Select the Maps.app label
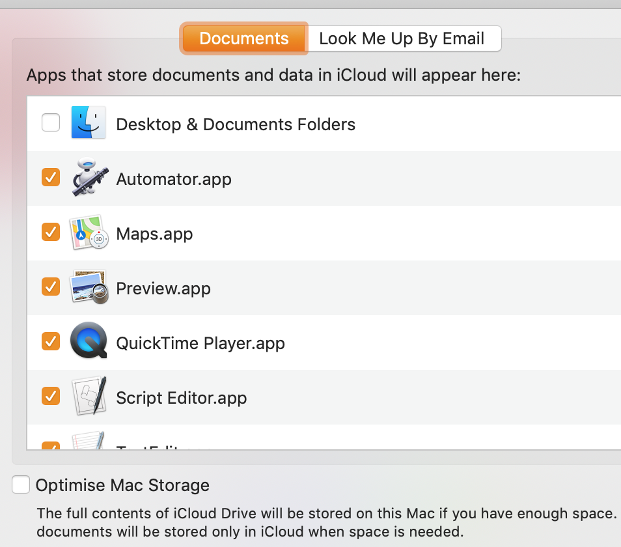The image size is (621, 547). point(154,234)
